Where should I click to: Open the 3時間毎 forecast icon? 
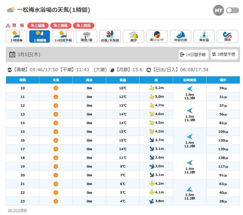16,36
